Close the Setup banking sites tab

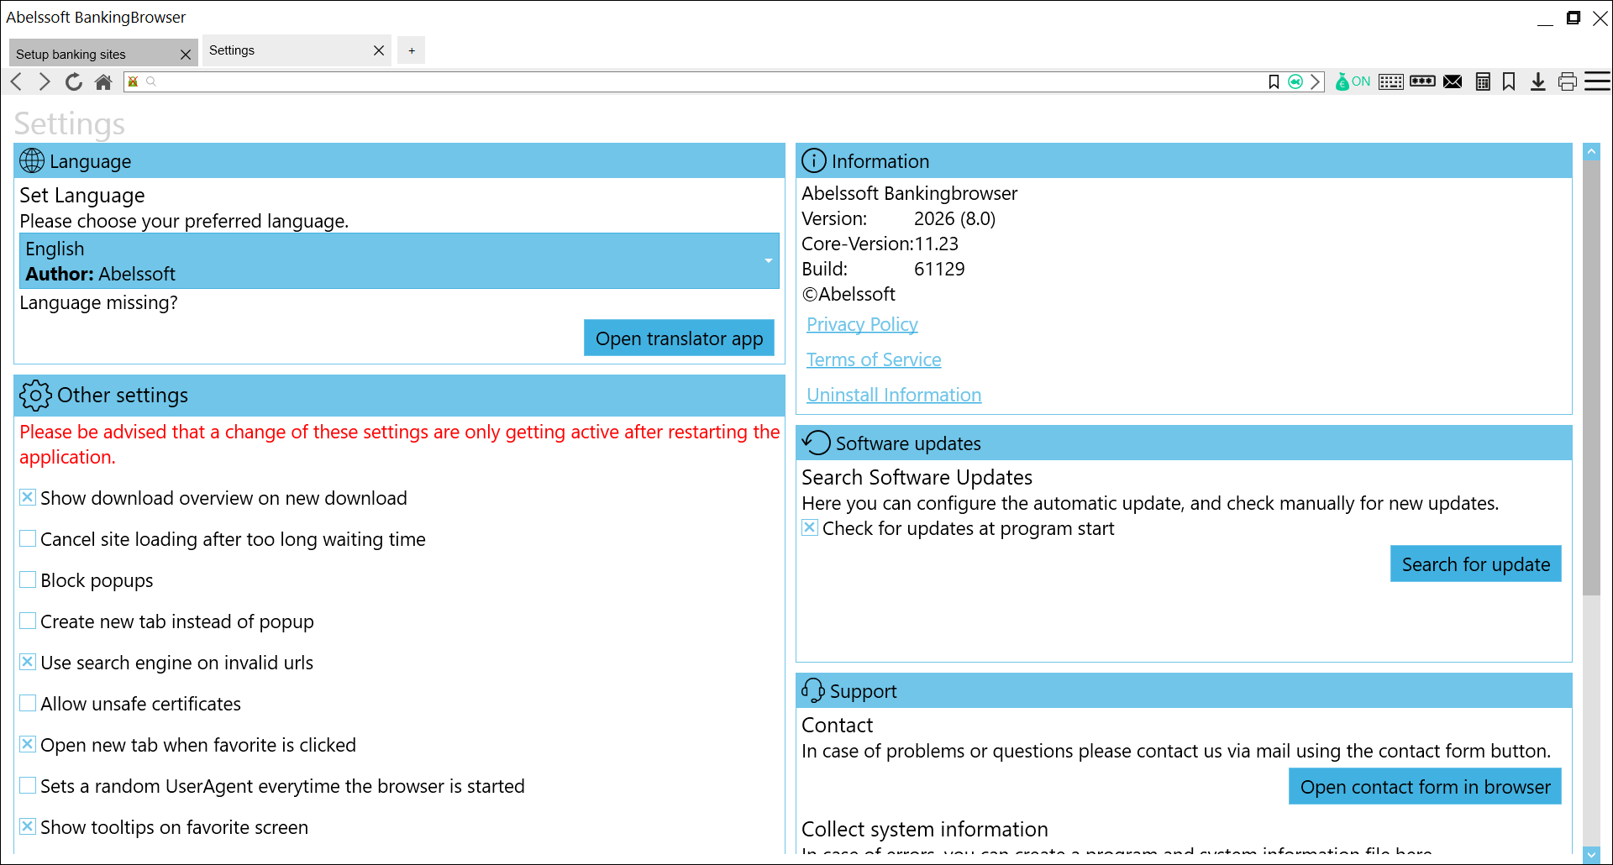pos(186,55)
